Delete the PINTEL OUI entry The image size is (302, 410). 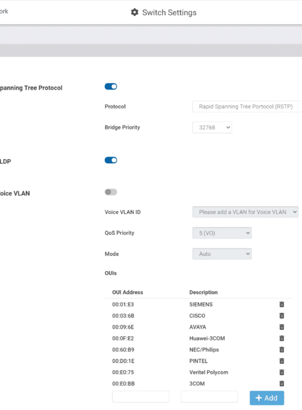coord(282,361)
